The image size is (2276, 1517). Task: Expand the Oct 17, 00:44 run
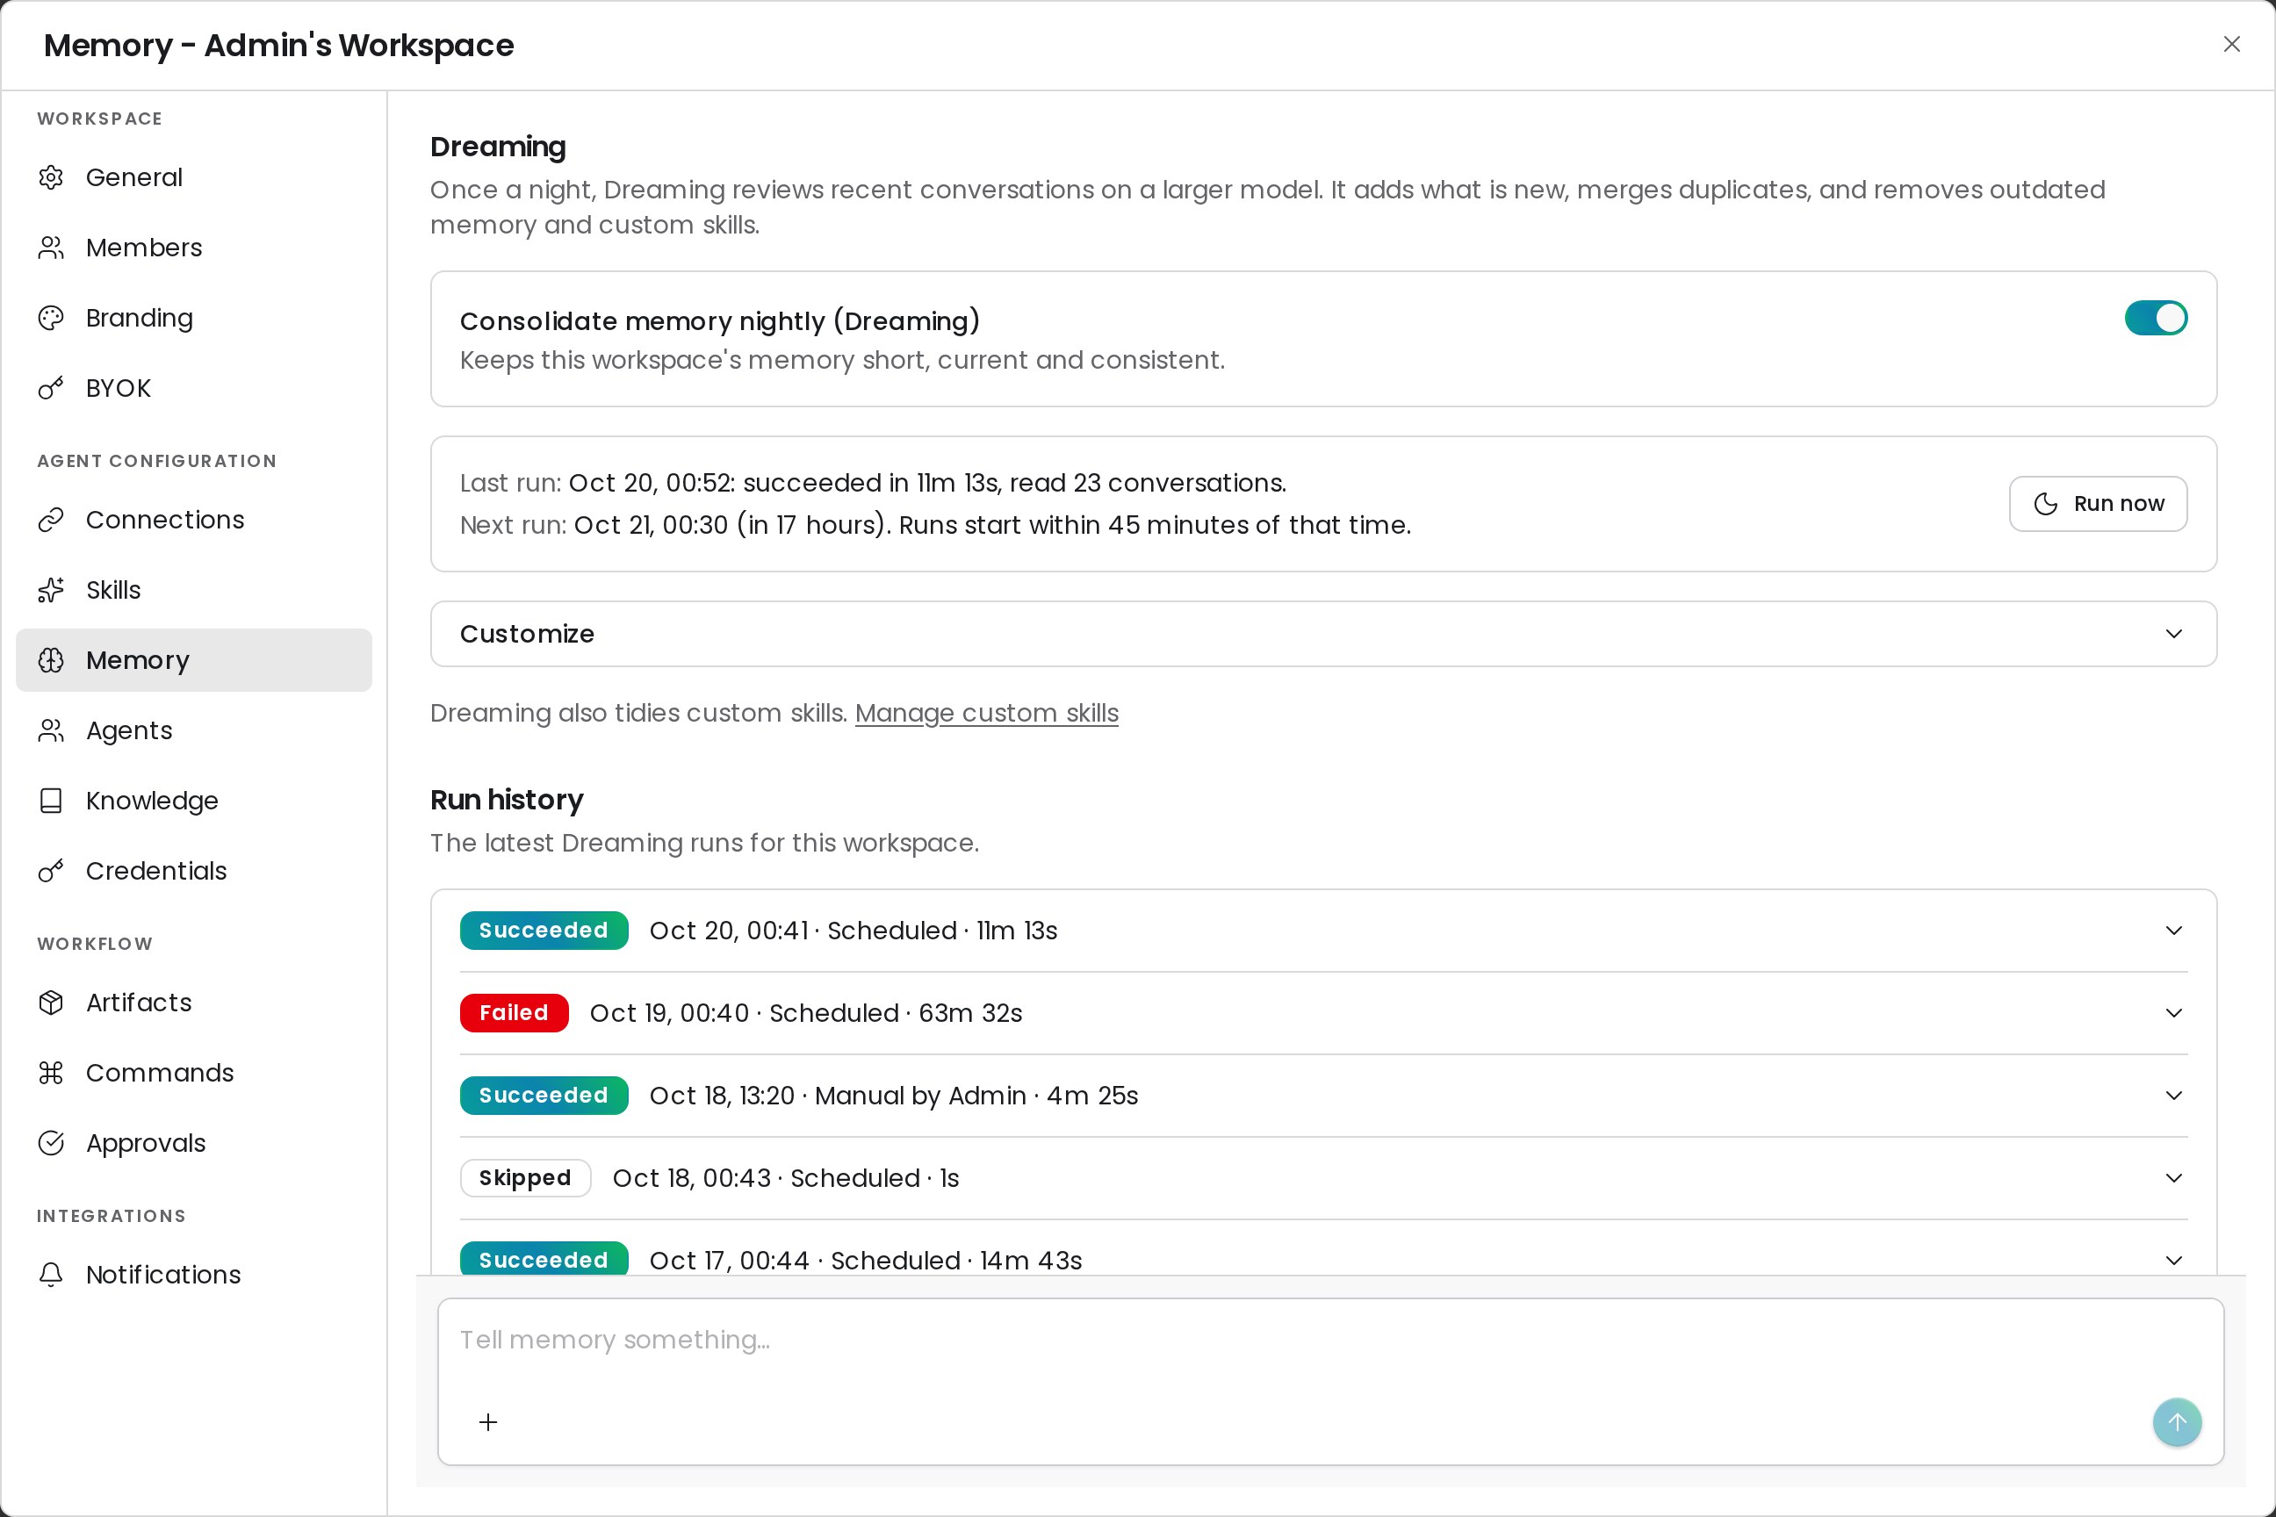click(1322, 1260)
